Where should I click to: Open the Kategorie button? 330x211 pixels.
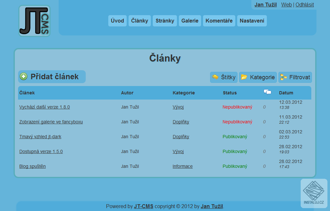pos(258,77)
